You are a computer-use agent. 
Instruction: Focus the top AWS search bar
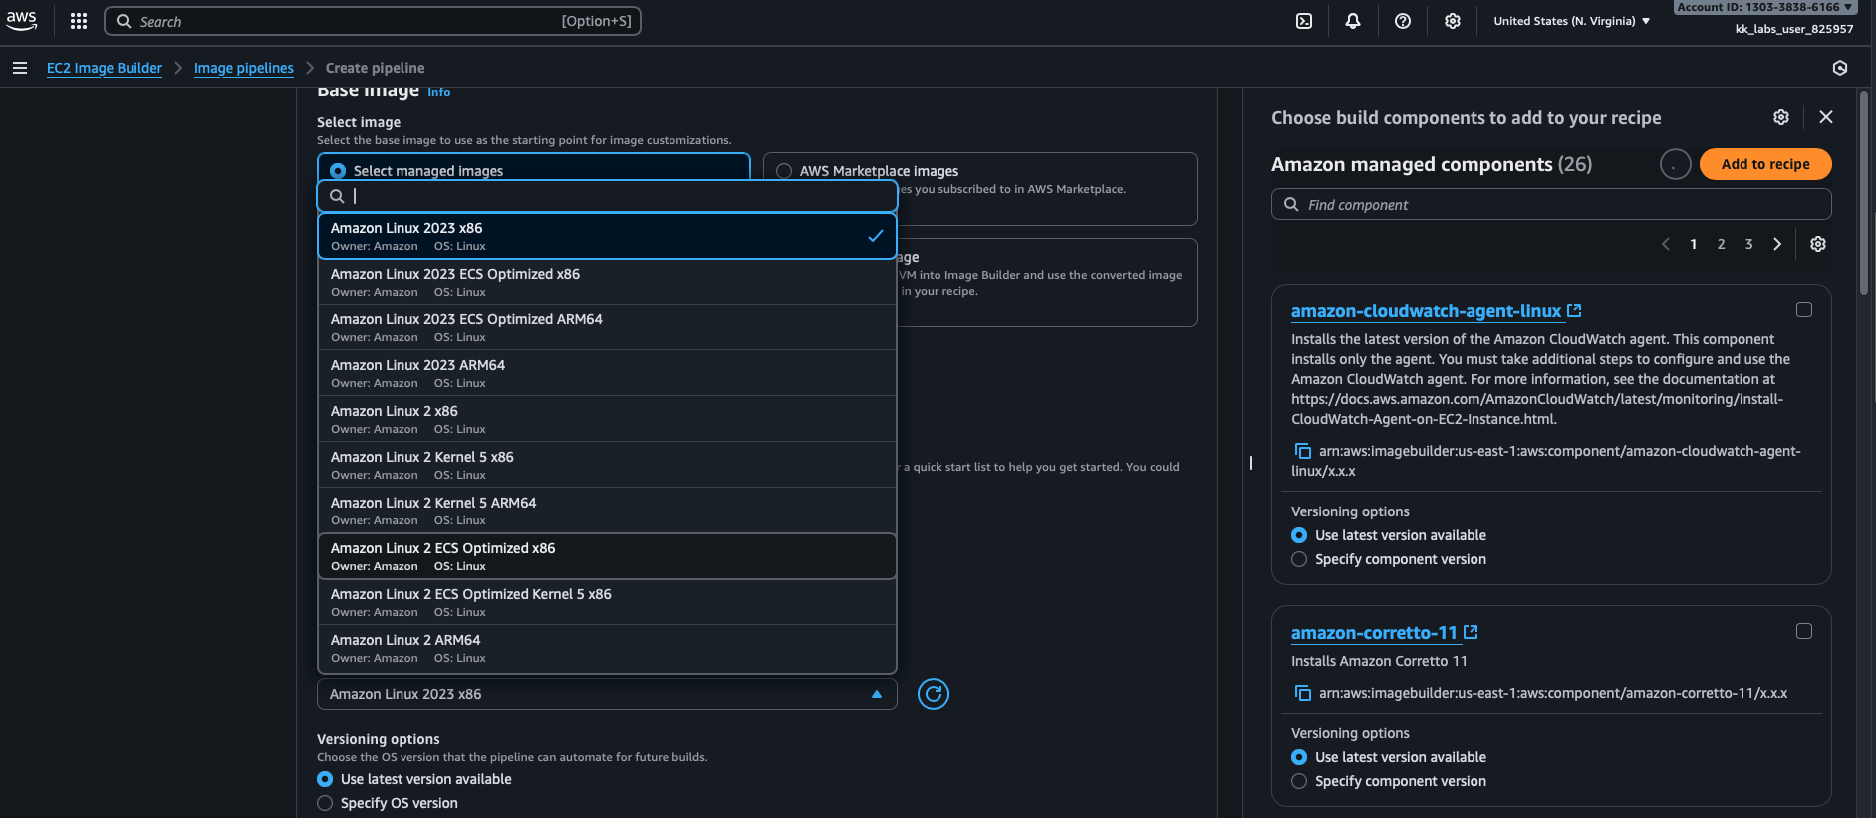[x=373, y=21]
